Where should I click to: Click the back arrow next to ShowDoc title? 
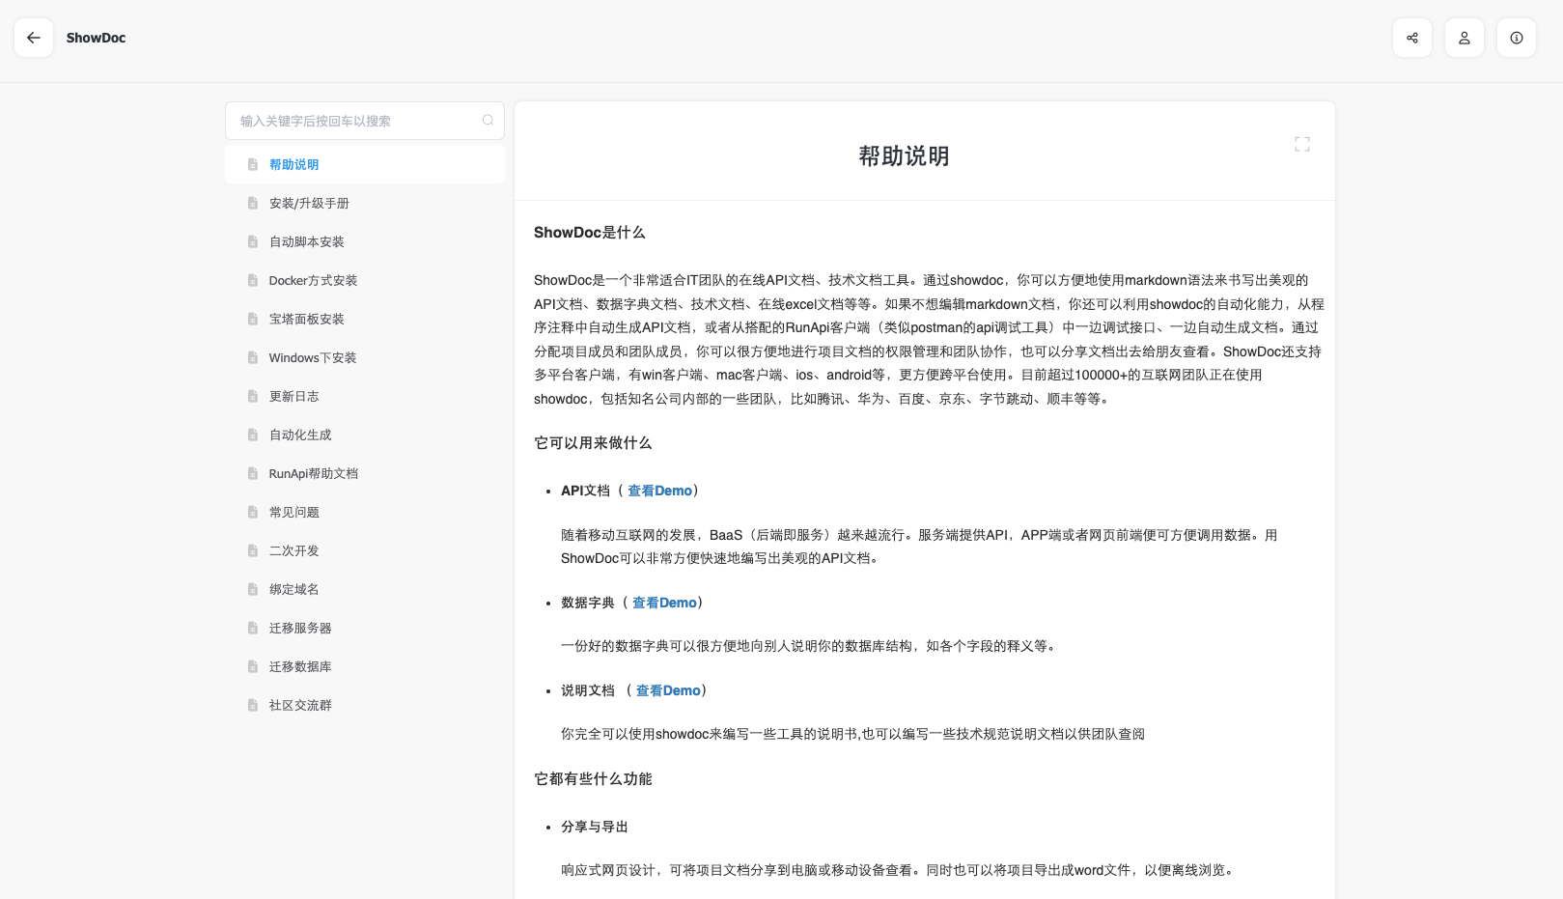pyautogui.click(x=34, y=37)
